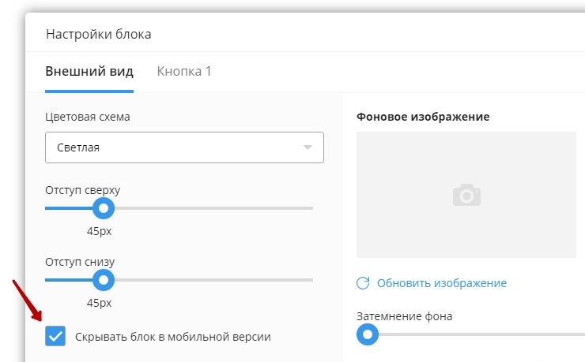585x362 pixels.
Task: Click the dropdown arrow in the Светлая field
Action: coord(308,147)
